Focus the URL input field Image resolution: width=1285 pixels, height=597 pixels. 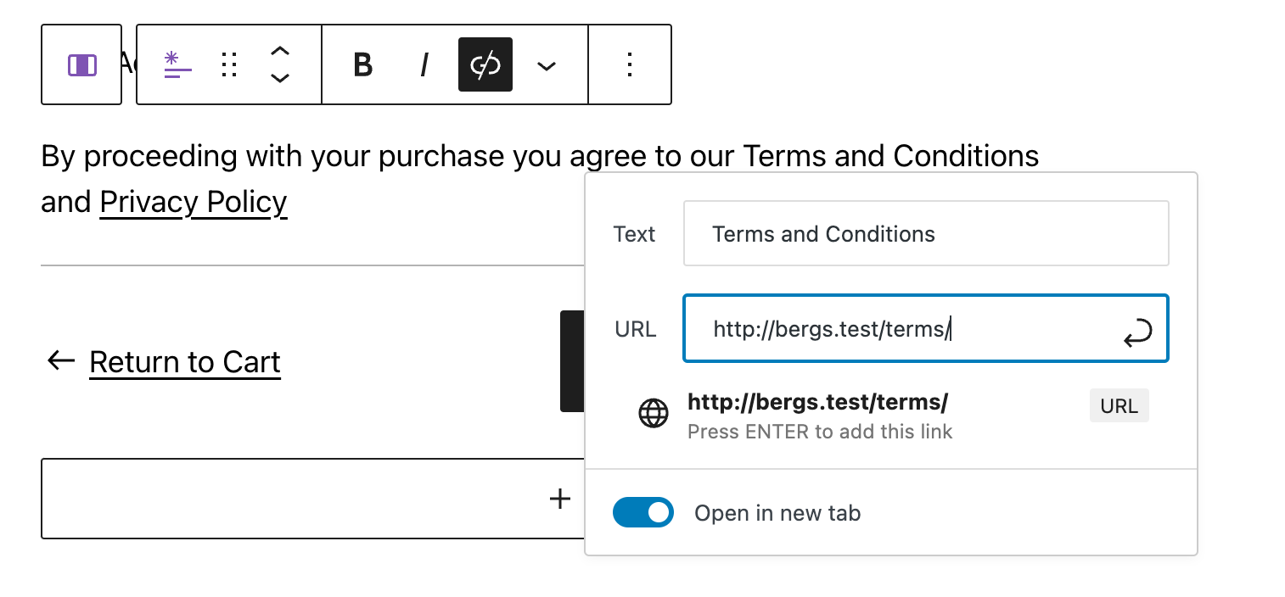[x=900, y=328]
